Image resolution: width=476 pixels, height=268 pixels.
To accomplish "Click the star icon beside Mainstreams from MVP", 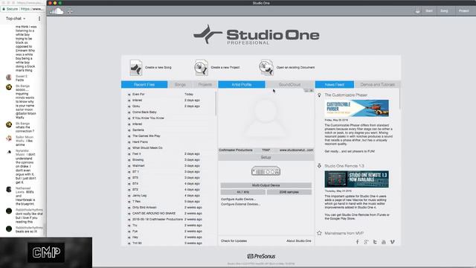I will (319, 233).
